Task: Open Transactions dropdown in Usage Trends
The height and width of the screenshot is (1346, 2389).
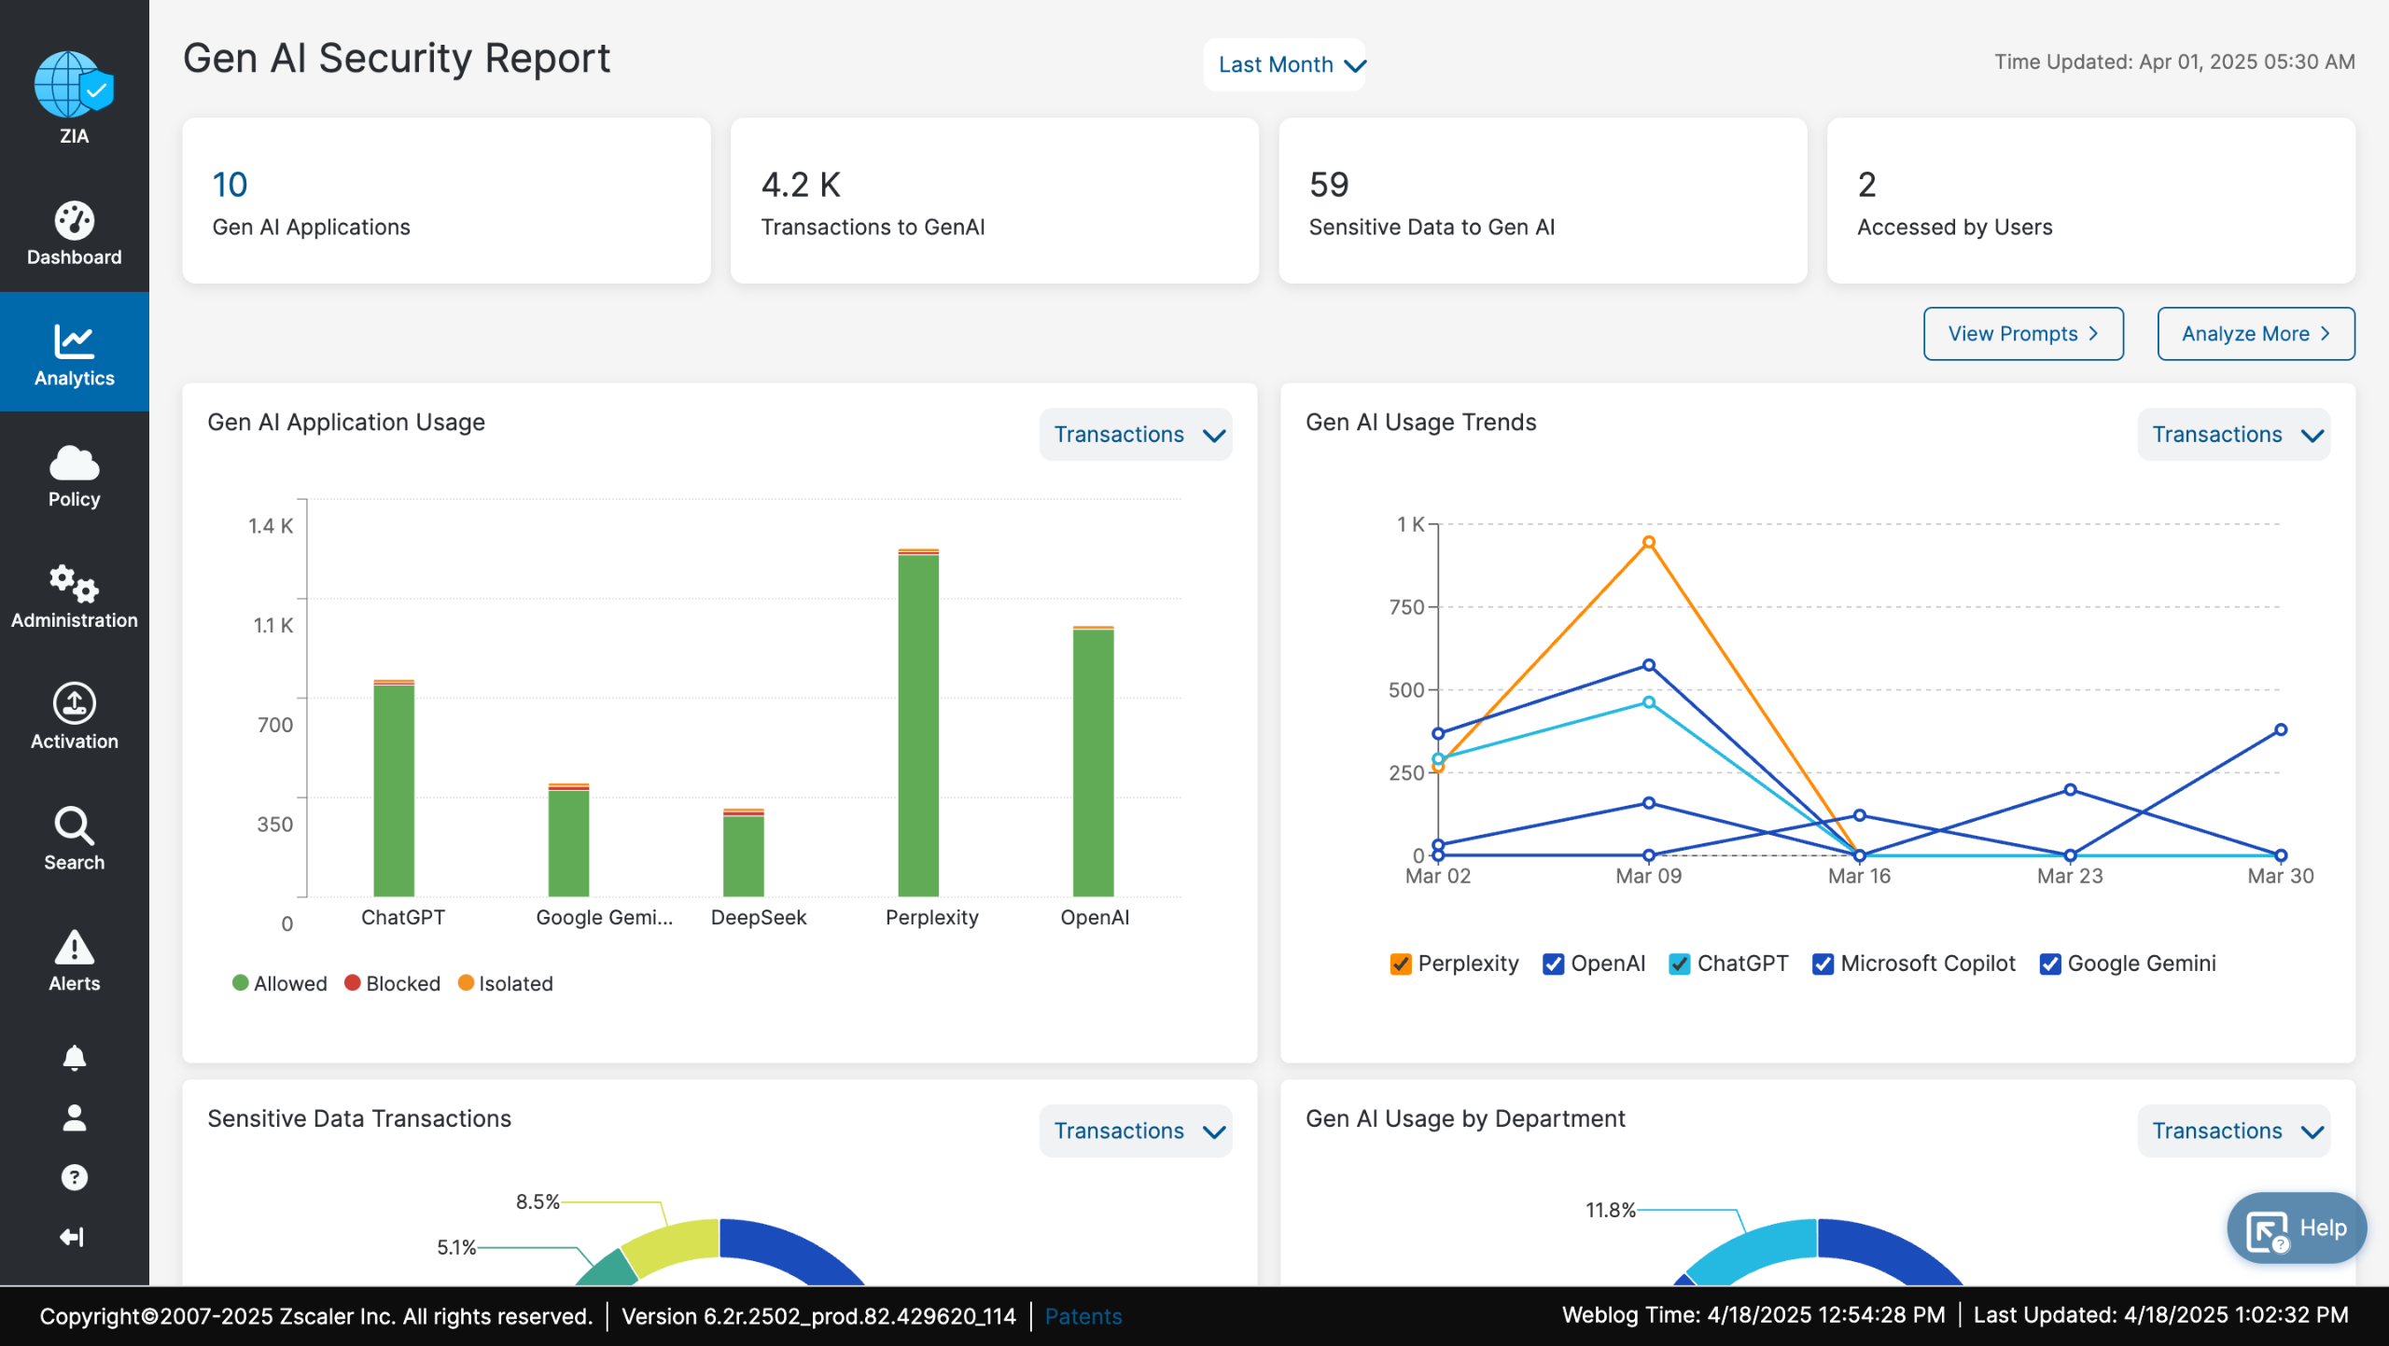Action: 2234,435
